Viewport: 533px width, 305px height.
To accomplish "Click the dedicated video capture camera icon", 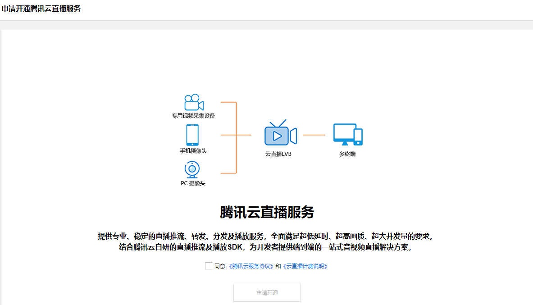I will (194, 102).
